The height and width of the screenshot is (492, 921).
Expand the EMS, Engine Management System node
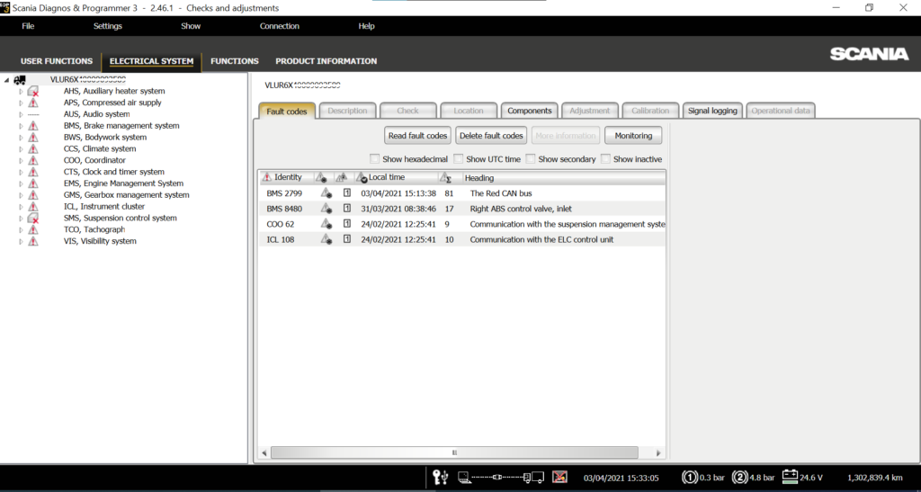pyautogui.click(x=21, y=183)
